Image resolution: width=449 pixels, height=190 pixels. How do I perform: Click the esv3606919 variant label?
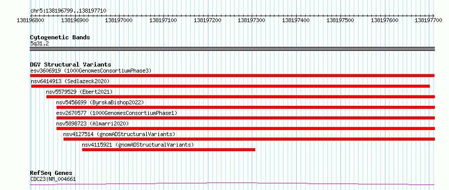coord(91,71)
